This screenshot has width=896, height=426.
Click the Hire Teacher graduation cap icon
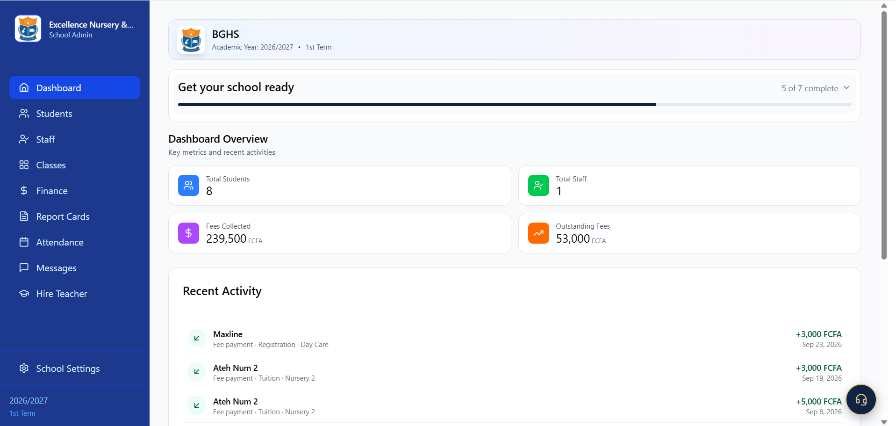click(24, 293)
